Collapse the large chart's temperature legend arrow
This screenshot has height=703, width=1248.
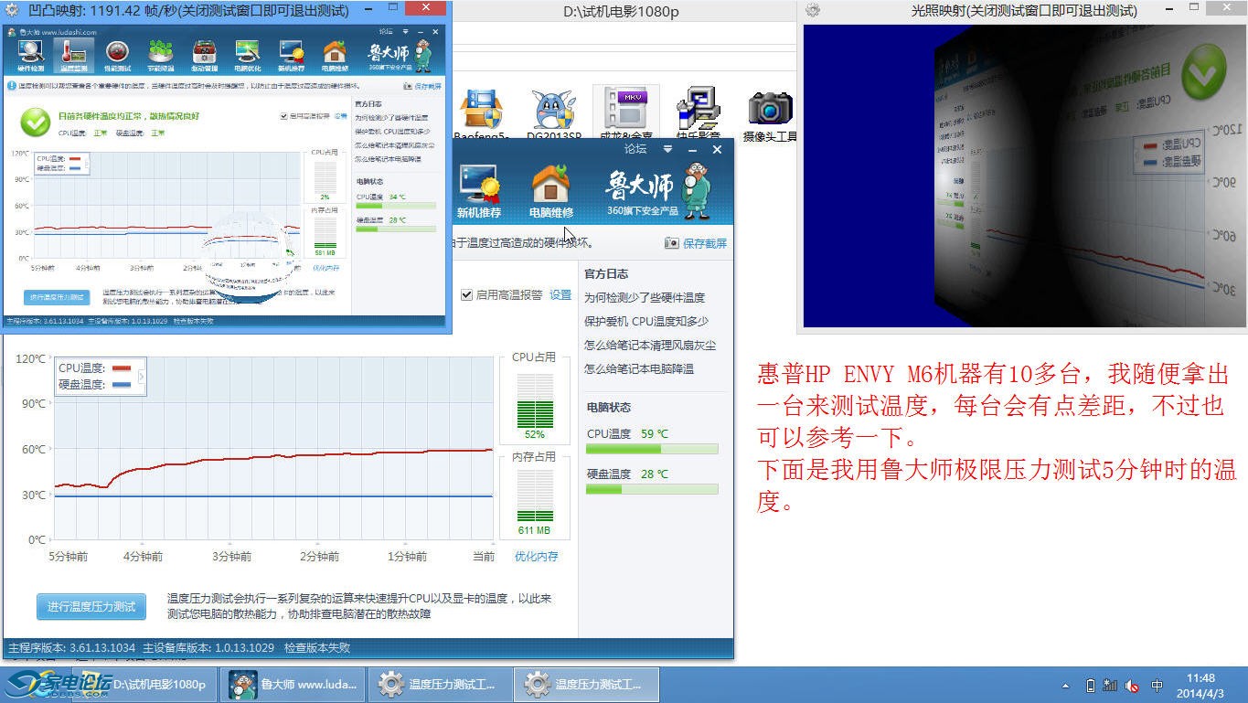[x=142, y=376]
